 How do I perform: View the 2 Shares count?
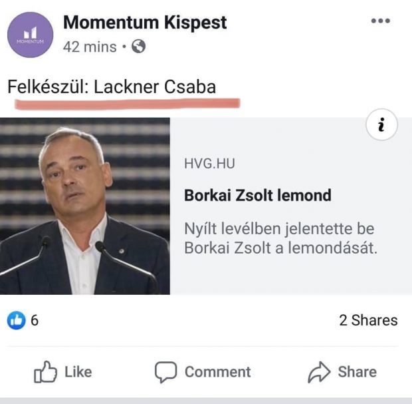click(368, 320)
